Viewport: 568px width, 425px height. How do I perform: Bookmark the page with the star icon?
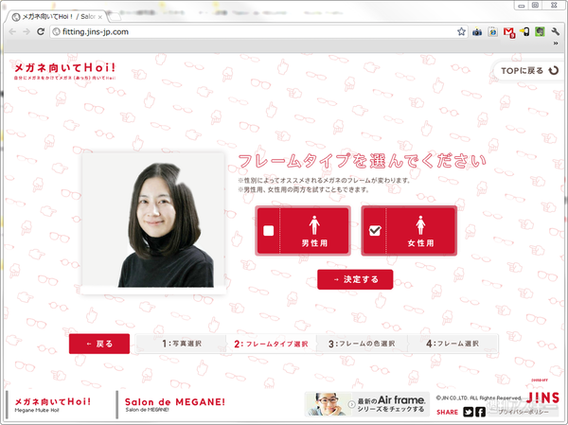pyautogui.click(x=461, y=32)
